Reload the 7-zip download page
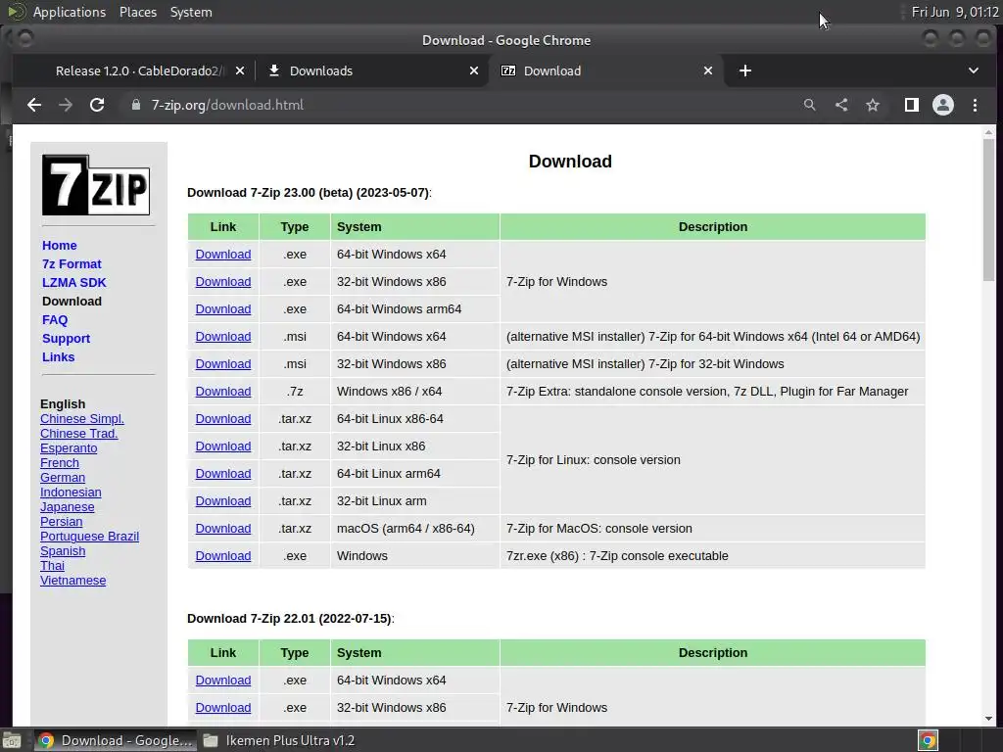1003x752 pixels. [97, 105]
